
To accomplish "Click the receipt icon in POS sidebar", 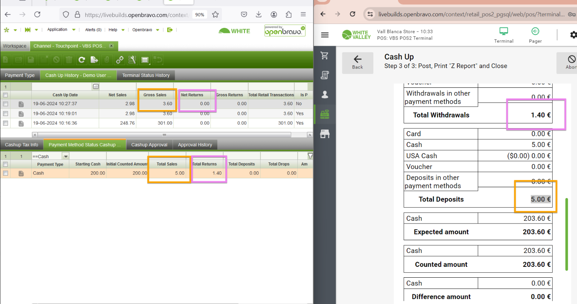I will point(325,75).
